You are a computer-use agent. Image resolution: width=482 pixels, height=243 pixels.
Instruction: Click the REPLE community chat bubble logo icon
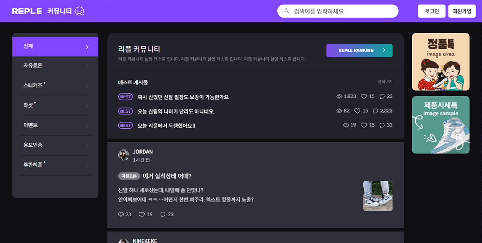pyautogui.click(x=79, y=11)
